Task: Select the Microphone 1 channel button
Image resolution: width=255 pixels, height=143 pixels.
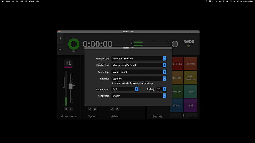Action: (x=68, y=63)
